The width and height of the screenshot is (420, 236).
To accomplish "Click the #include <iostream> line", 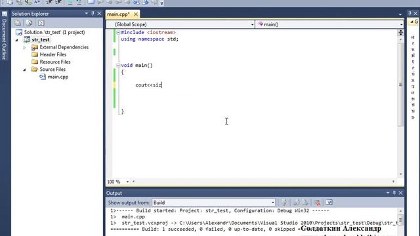I will click(x=148, y=32).
